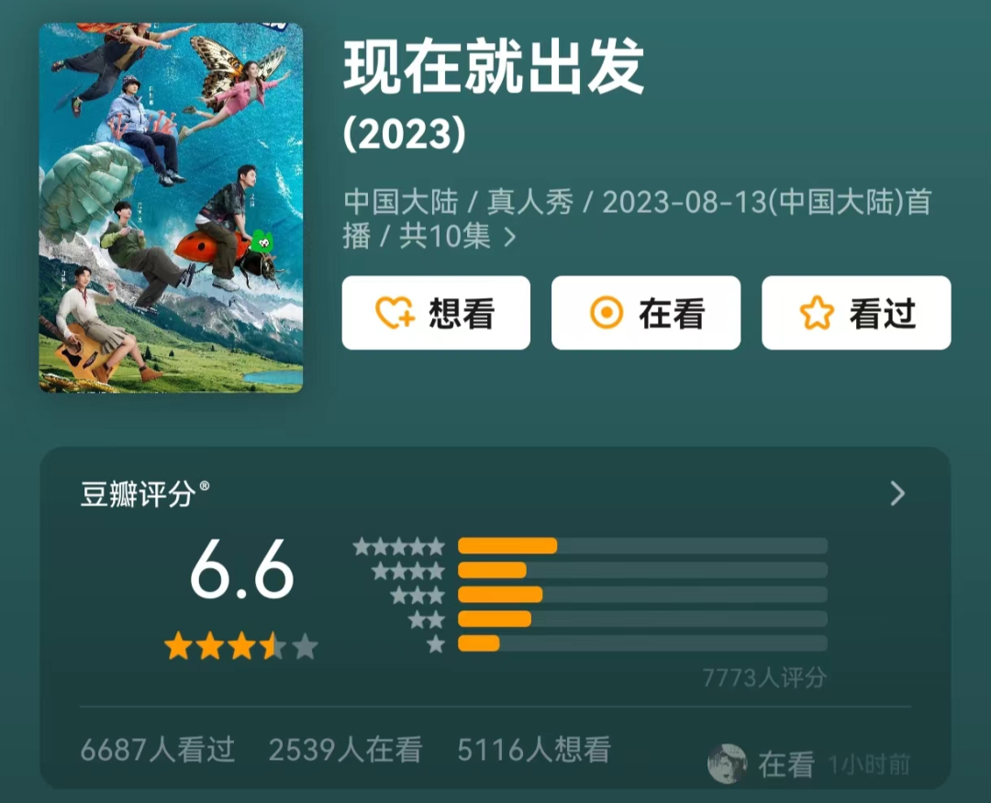Select the four-star rating bar
The width and height of the screenshot is (991, 803).
[642, 570]
